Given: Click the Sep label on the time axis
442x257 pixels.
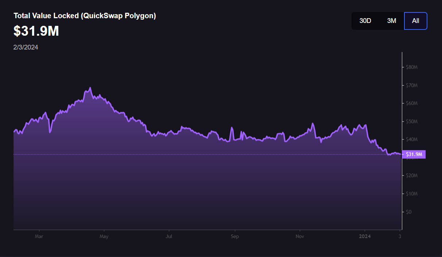Looking at the screenshot, I should 234,236.
